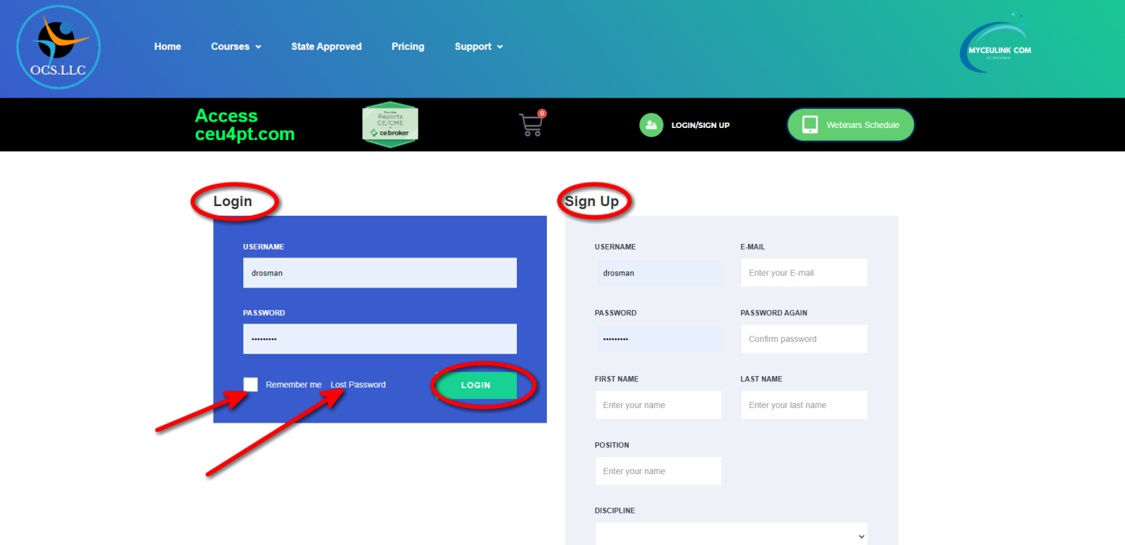Open the Webinars Schedule button
This screenshot has width=1125, height=545.
coord(862,125)
